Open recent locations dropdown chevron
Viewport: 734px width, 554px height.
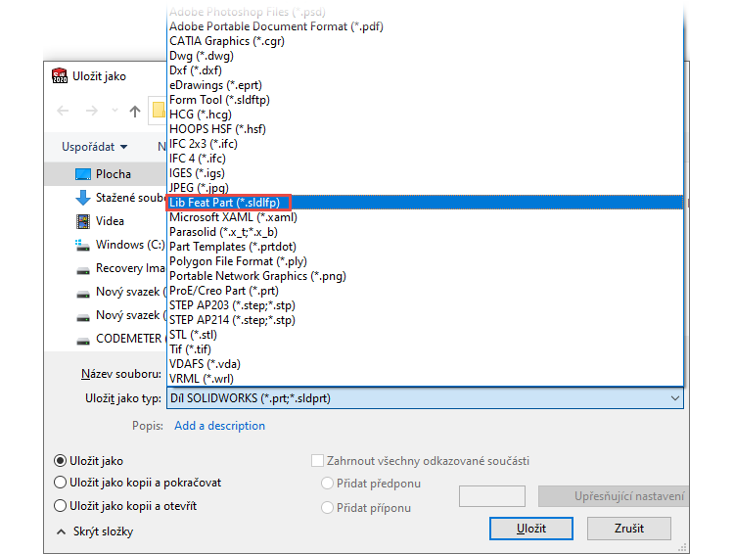[115, 111]
